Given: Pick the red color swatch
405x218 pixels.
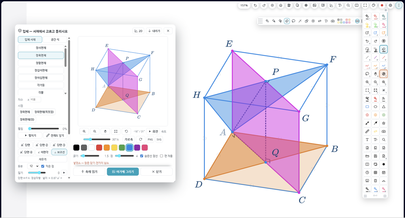Looking at the screenshot, I should tap(99, 148).
